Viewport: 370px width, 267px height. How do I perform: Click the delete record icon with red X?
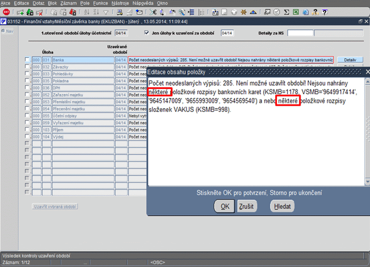pos(39,12)
